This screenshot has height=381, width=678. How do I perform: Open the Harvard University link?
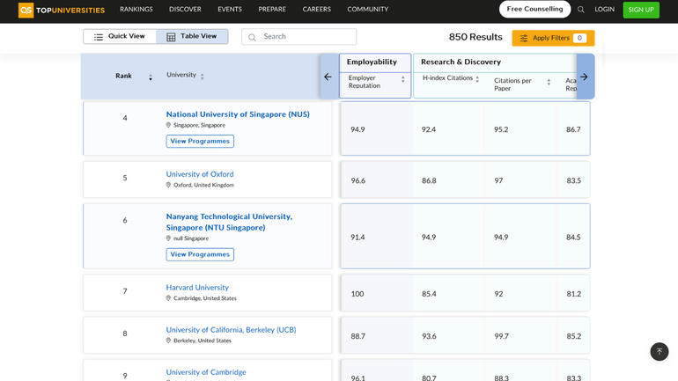[197, 287]
